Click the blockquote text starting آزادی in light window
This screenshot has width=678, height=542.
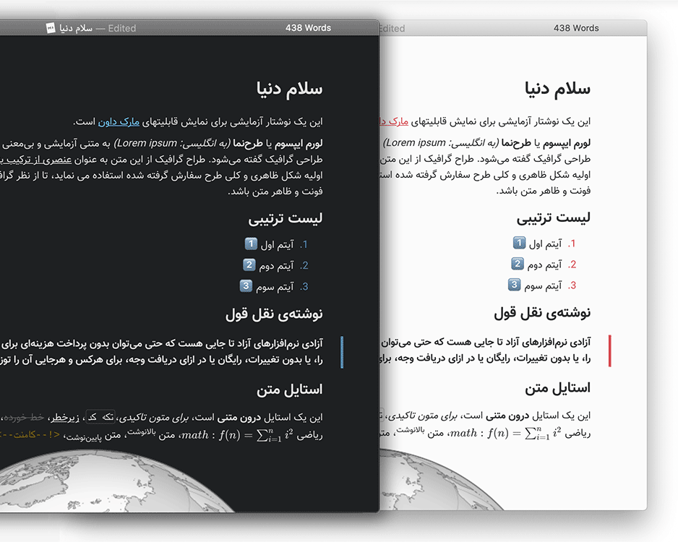pyautogui.click(x=486, y=350)
